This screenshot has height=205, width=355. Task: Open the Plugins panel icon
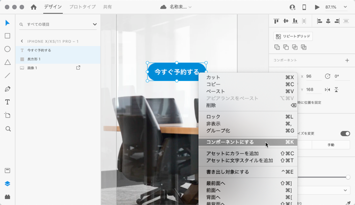(x=8, y=197)
